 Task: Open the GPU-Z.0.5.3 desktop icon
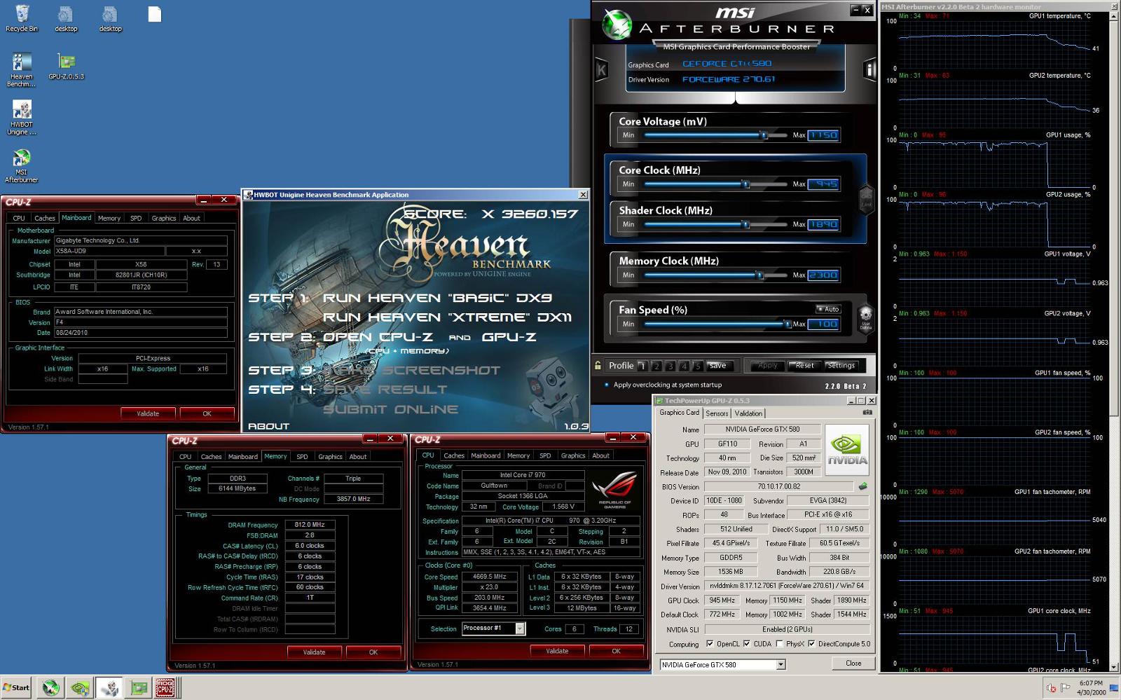coord(66,67)
